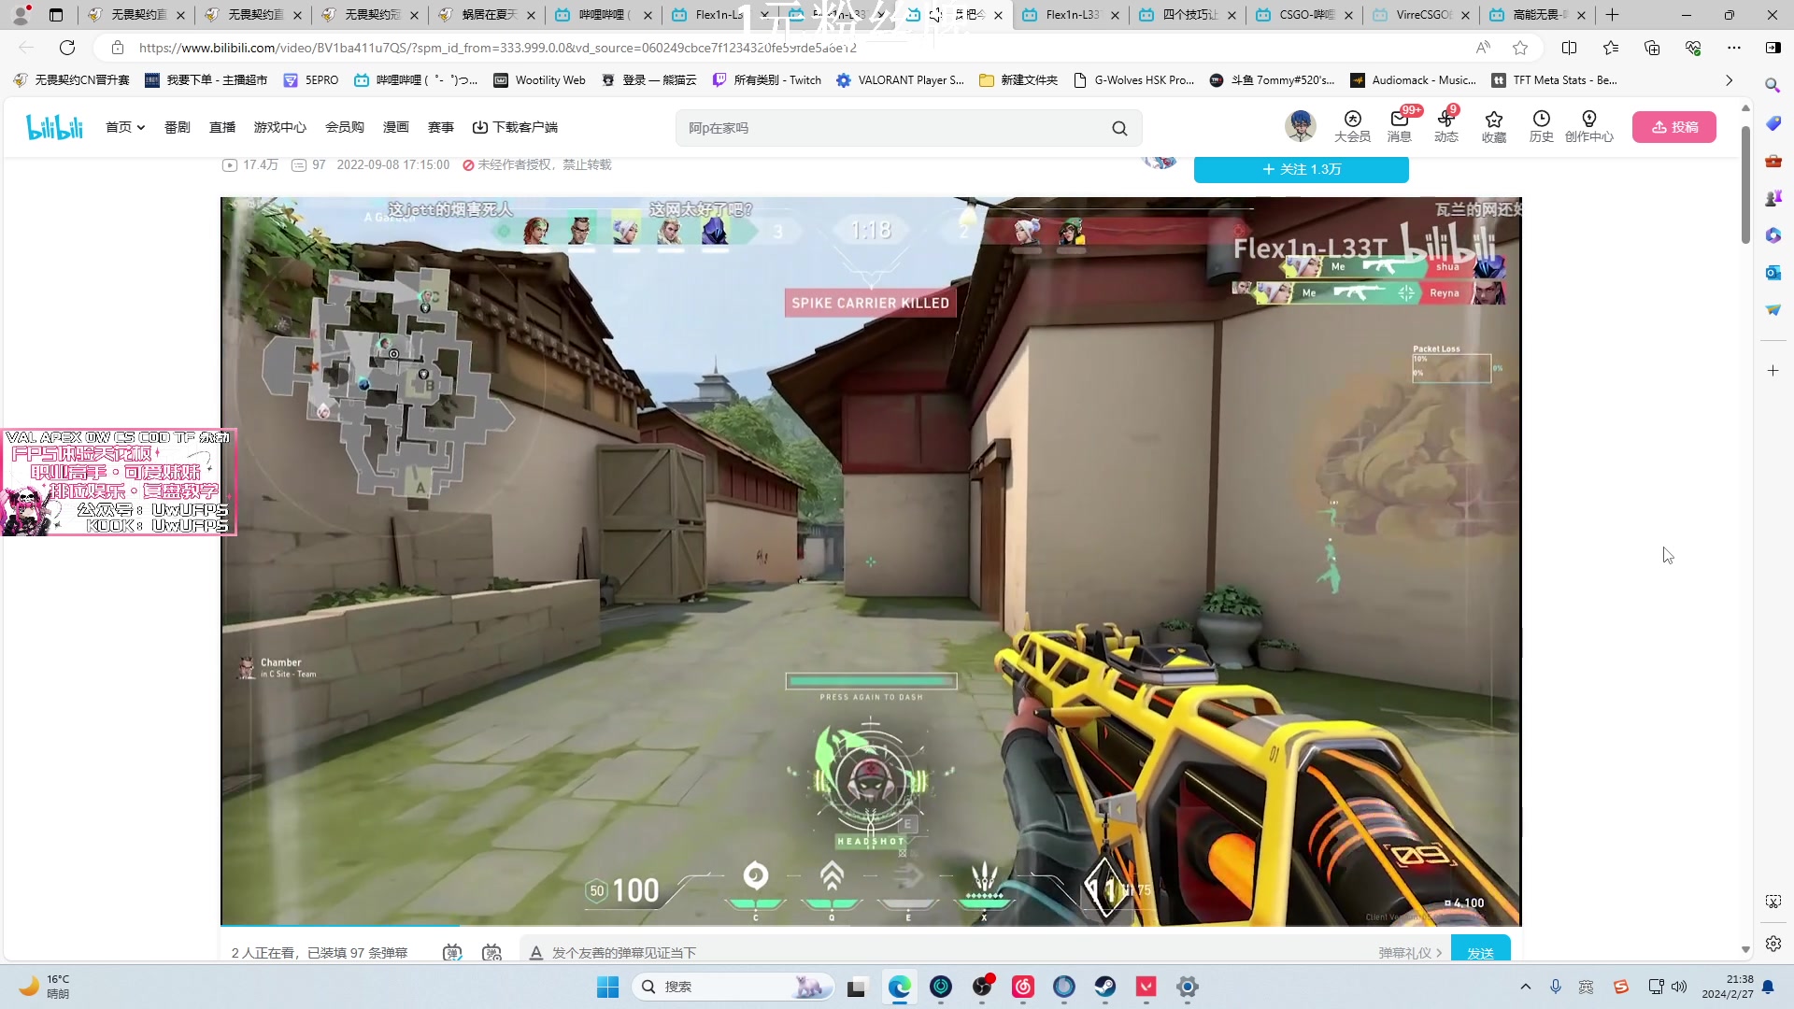Toggle danmaku display on the player
1794x1009 pixels.
click(x=452, y=952)
